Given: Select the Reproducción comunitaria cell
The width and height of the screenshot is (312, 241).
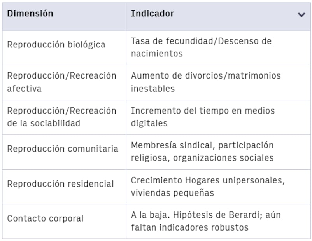Looking at the screenshot, I should [64, 152].
